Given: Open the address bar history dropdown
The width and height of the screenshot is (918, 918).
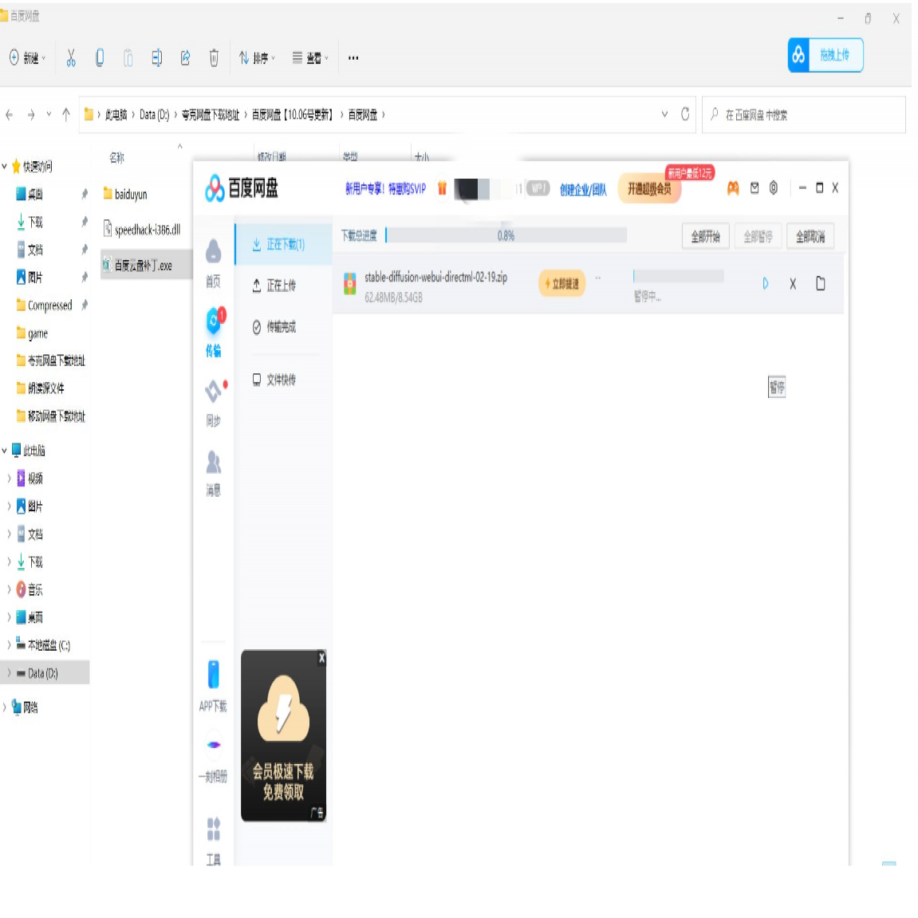Looking at the screenshot, I should [x=664, y=114].
